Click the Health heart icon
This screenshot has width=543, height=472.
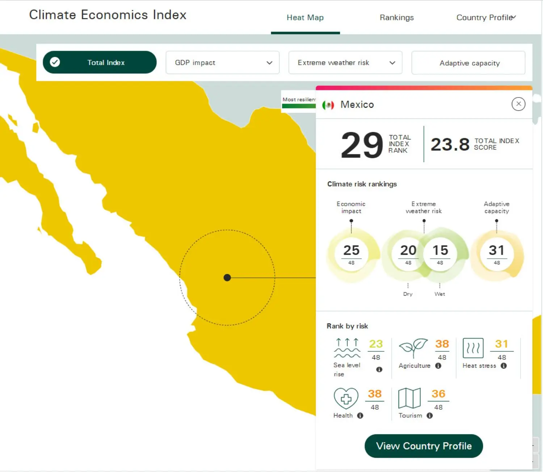[346, 398]
